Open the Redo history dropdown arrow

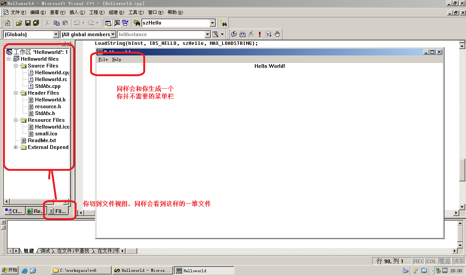(x=97, y=23)
